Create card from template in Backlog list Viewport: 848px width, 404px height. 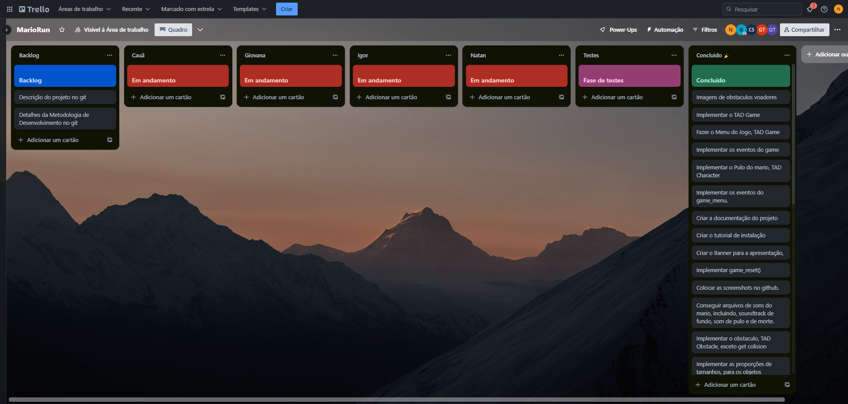point(110,140)
